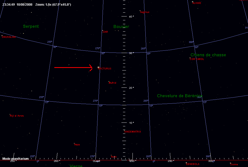The height and width of the screenshot is (167, 248).
Task: Click the star Seginus
Action: (x=140, y=11)
